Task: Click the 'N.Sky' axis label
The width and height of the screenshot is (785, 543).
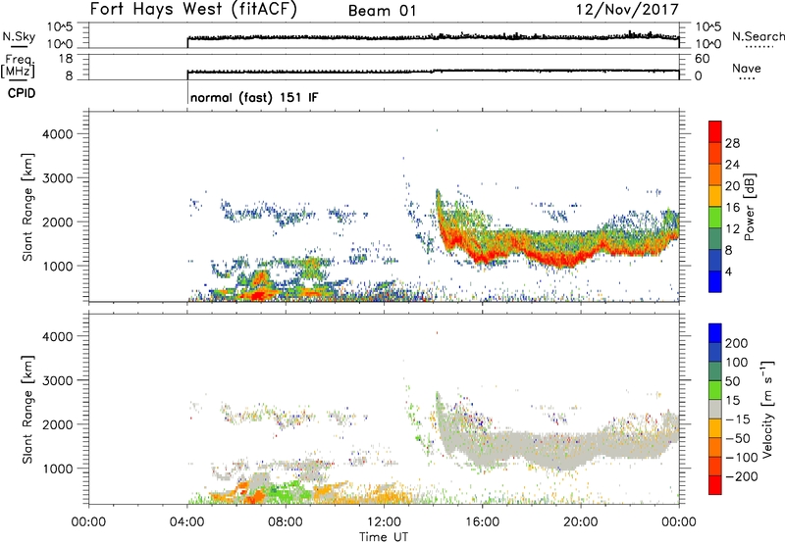Action: (x=19, y=36)
